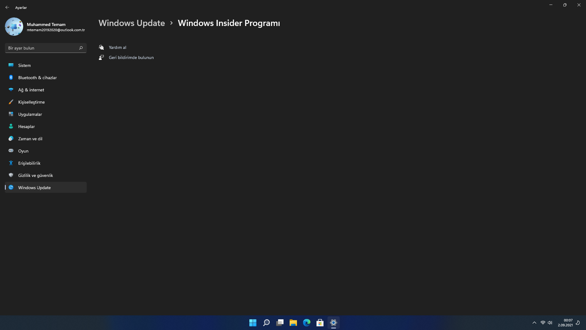Screen dimensions: 586x330
Task: Click Muhammed Temam profile picture
Action: tap(14, 27)
